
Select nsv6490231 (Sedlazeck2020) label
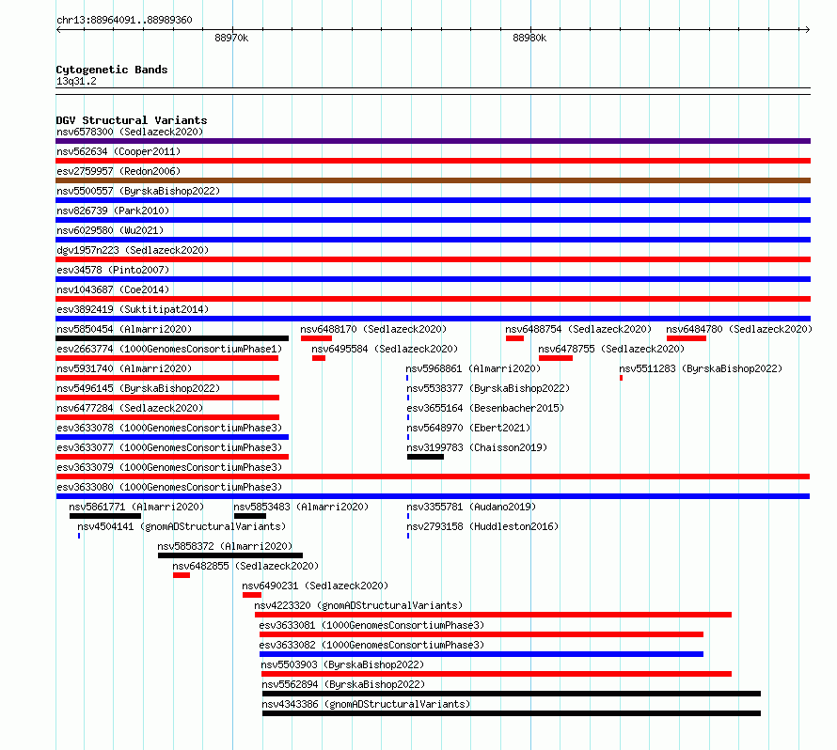coord(315,586)
